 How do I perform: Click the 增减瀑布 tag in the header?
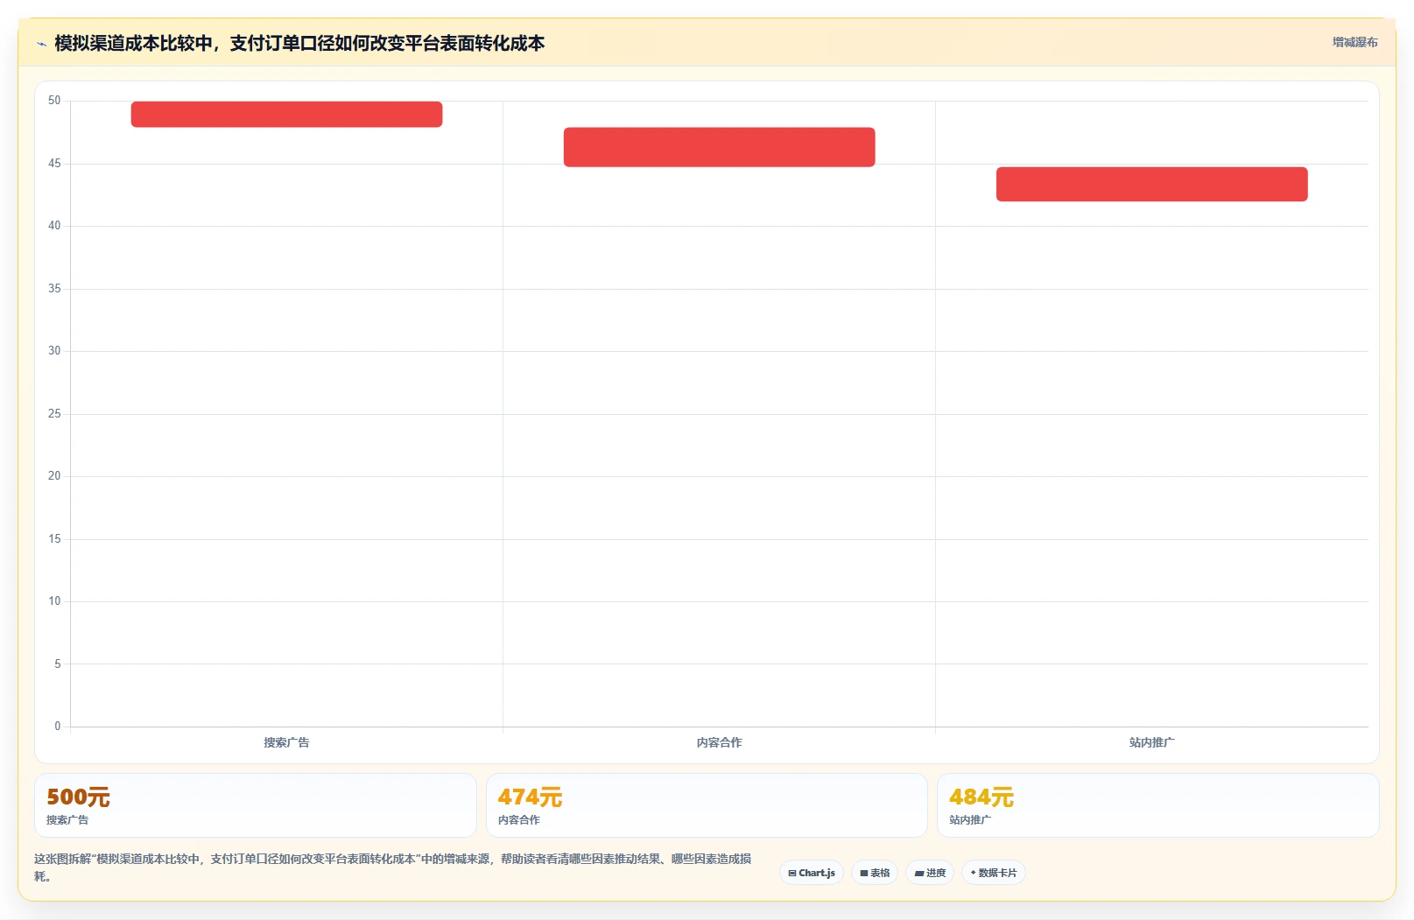[x=1354, y=42]
